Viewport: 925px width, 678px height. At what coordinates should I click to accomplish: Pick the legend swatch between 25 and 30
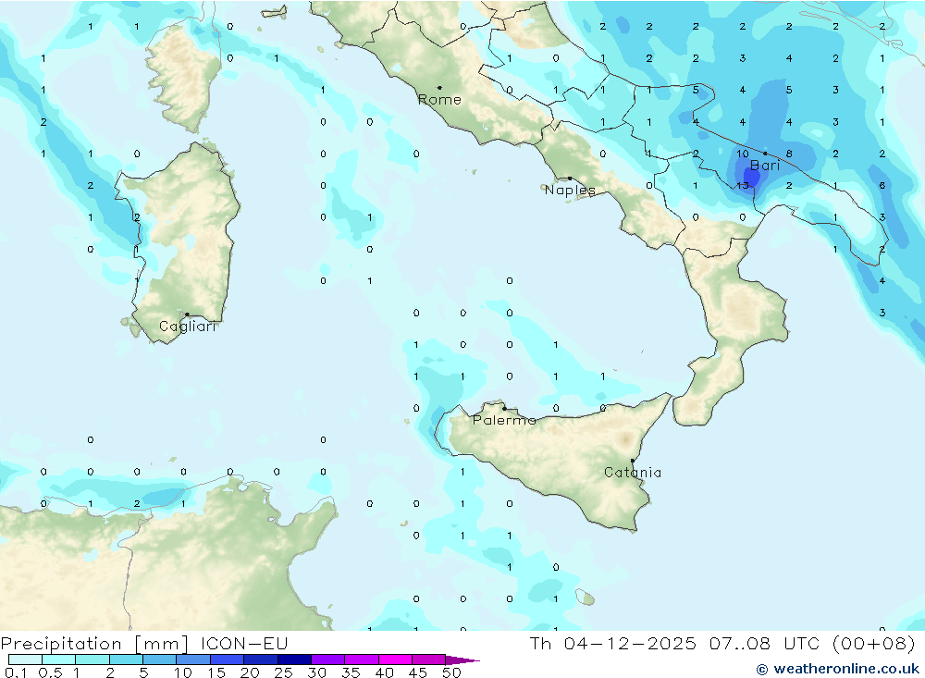pos(294,660)
